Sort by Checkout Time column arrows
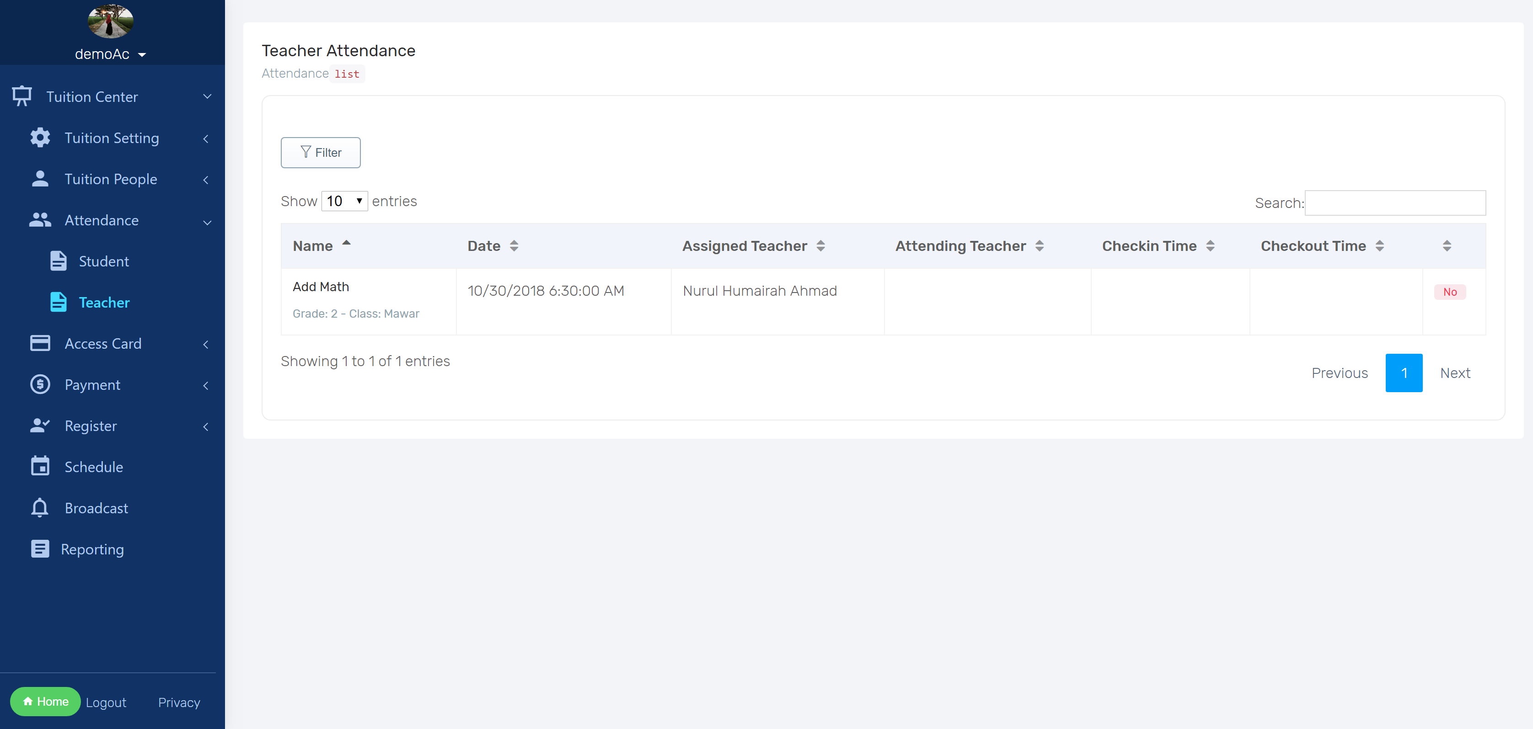 (1380, 245)
